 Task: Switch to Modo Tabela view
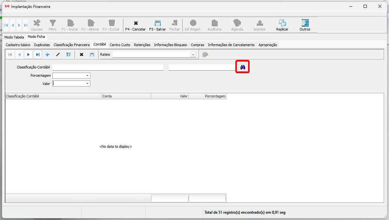[x=14, y=37]
